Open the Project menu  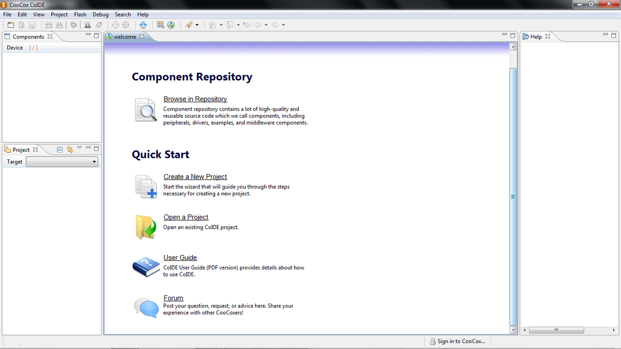tap(59, 15)
